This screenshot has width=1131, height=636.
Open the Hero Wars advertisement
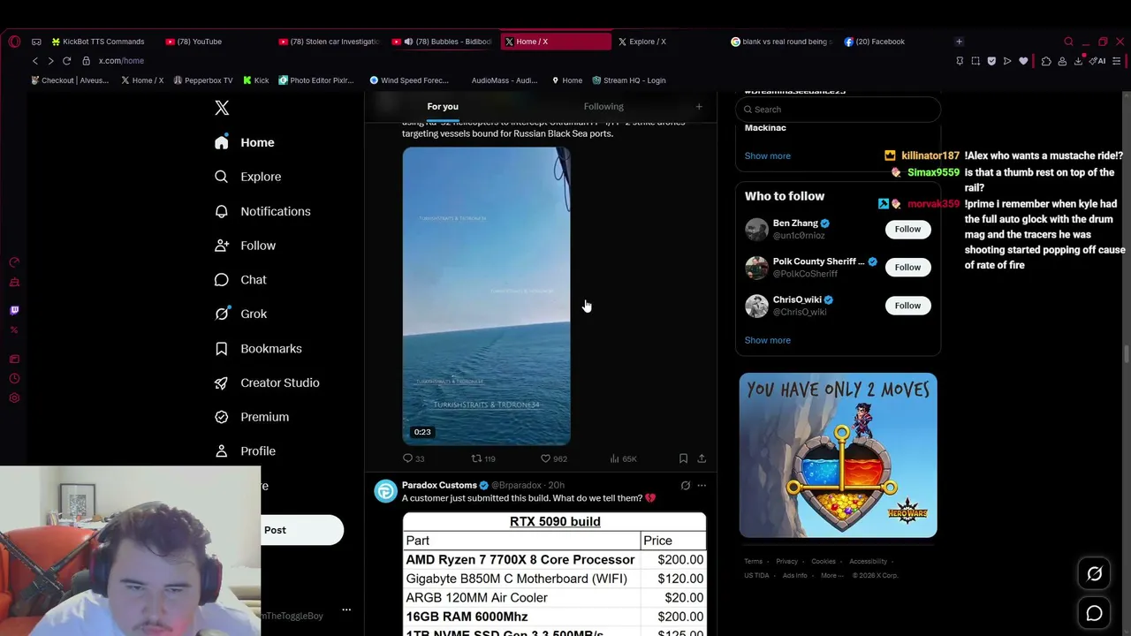coord(838,455)
